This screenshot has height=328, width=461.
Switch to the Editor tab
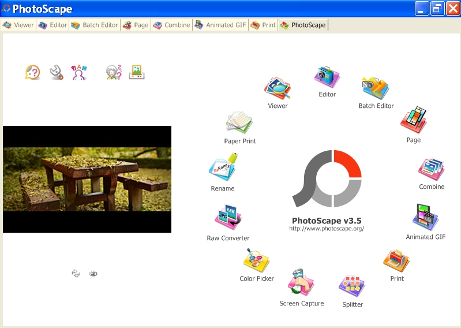click(53, 25)
